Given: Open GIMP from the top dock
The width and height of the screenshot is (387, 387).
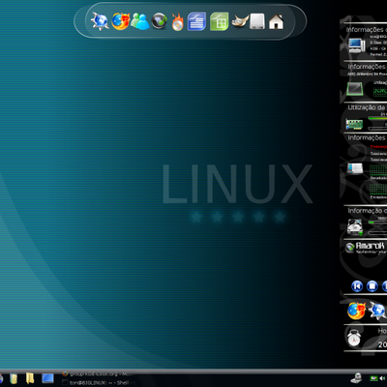Looking at the screenshot, I should point(240,21).
